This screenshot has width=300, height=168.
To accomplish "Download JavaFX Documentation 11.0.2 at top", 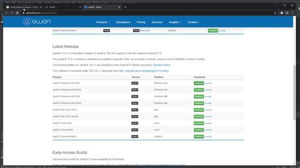I will (213, 31).
